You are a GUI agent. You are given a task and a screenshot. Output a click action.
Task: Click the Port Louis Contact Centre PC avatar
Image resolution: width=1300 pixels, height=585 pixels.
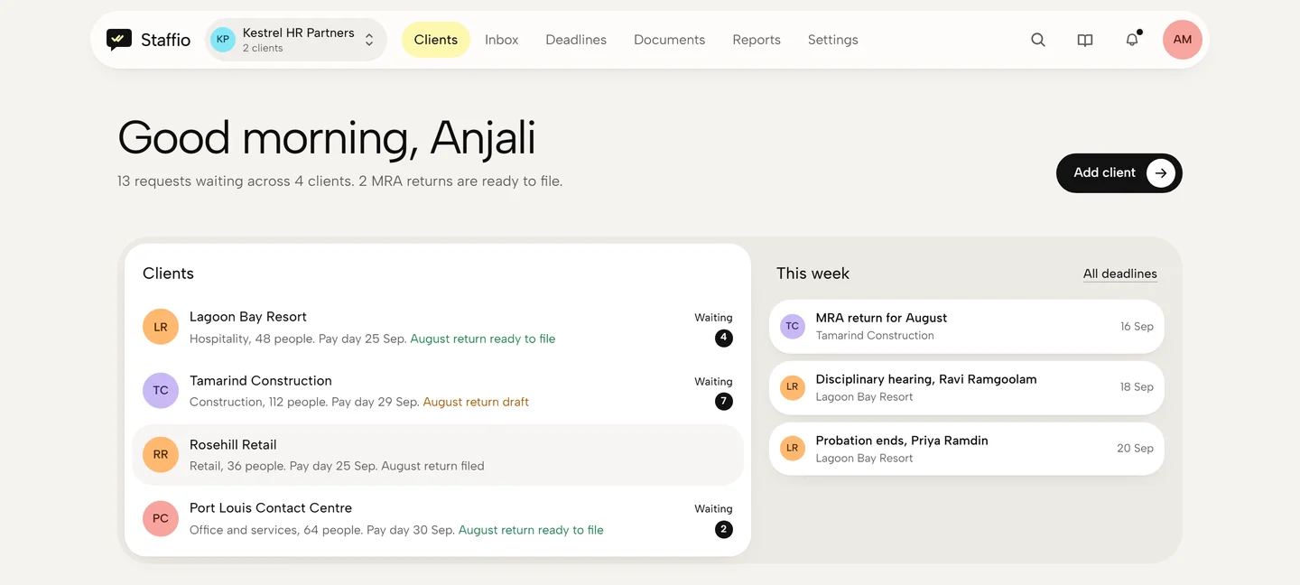pyautogui.click(x=161, y=518)
